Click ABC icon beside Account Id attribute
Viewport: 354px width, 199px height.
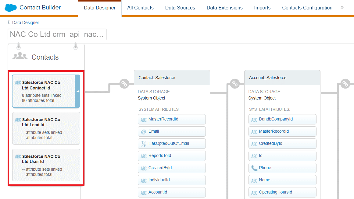click(x=254, y=156)
